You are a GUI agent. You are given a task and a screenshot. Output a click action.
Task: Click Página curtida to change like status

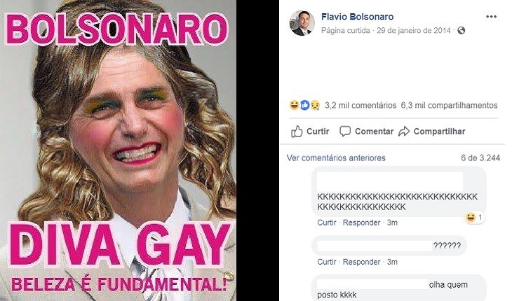pyautogui.click(x=346, y=31)
